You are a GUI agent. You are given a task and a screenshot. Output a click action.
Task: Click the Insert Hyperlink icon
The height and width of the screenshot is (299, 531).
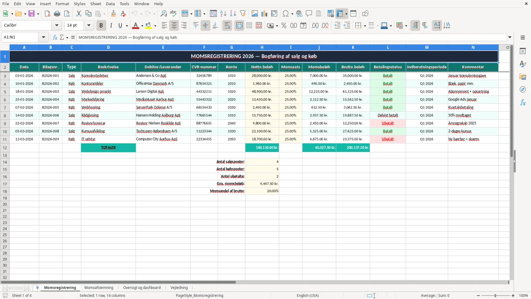tap(299, 14)
